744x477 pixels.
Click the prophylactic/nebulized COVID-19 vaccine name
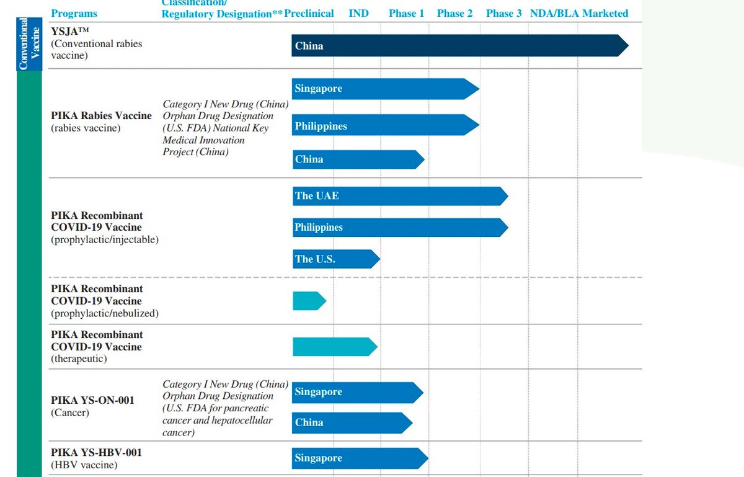pyautogui.click(x=105, y=301)
